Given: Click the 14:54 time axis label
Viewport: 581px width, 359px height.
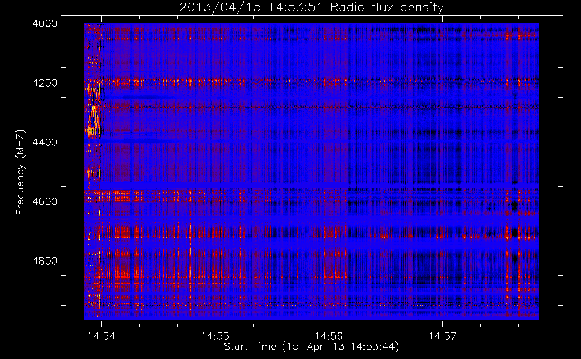Looking at the screenshot, I should [101, 336].
